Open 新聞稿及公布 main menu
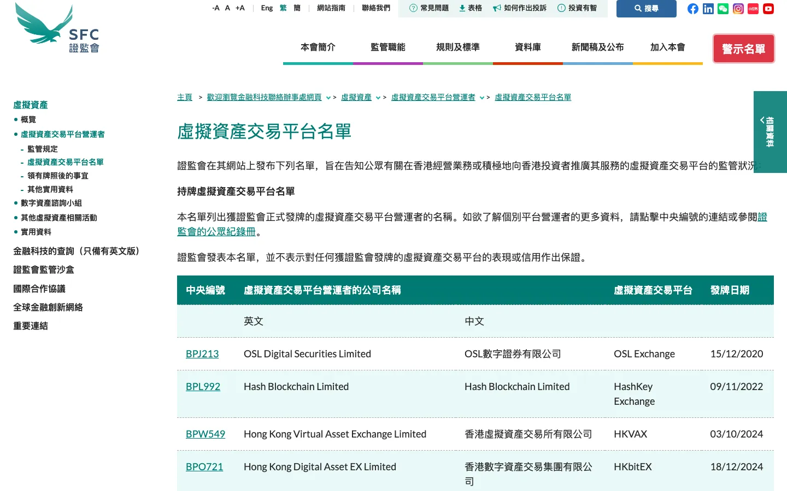Image resolution: width=787 pixels, height=491 pixels. 598,47
